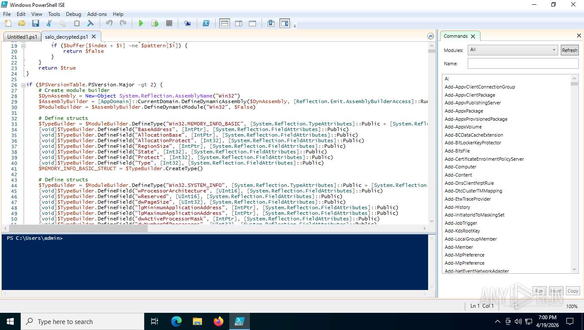Toggle command add-on pane icon
Viewport: 584px width, 330px height.
pyautogui.click(x=285, y=23)
